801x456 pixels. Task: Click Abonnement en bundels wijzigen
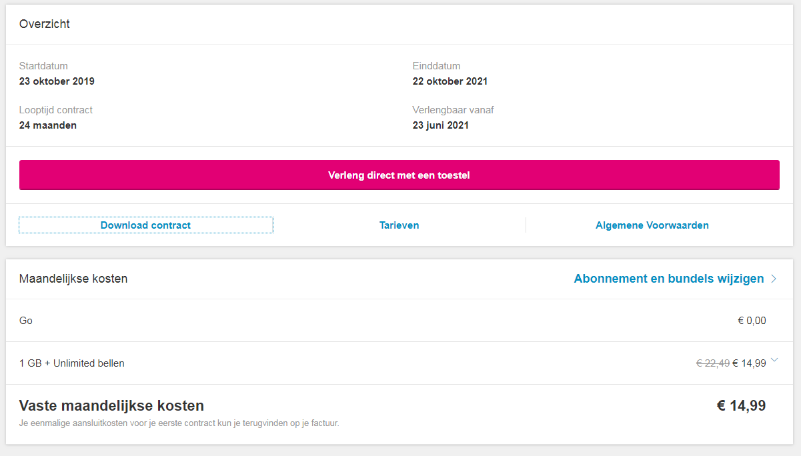tap(668, 279)
